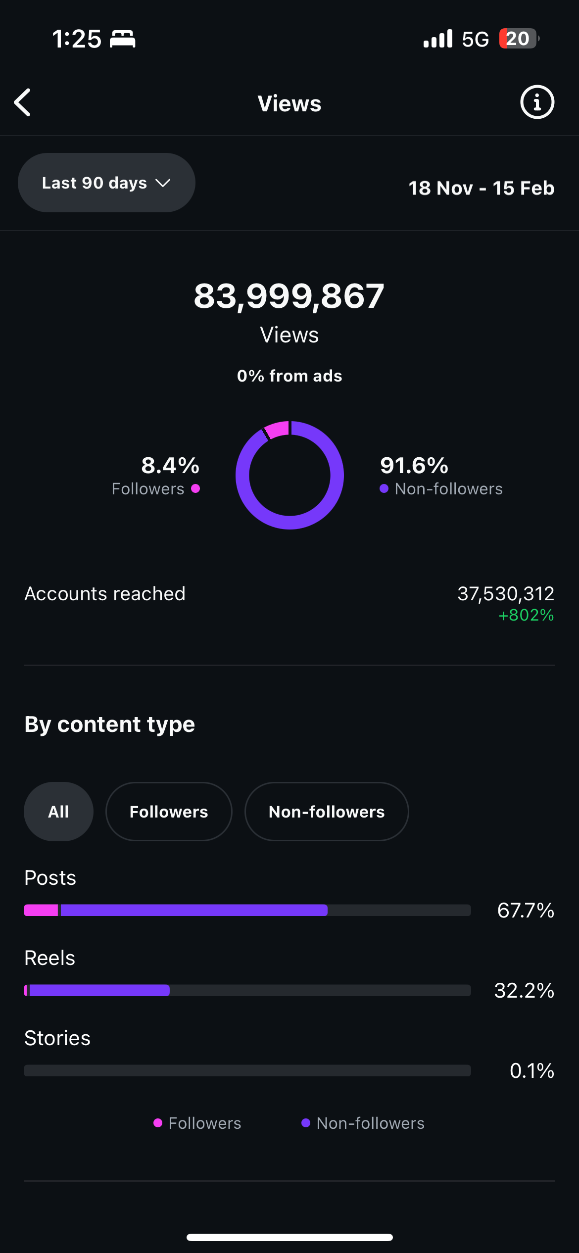Select the Followers filter chip
579x1253 pixels.
coord(169,812)
